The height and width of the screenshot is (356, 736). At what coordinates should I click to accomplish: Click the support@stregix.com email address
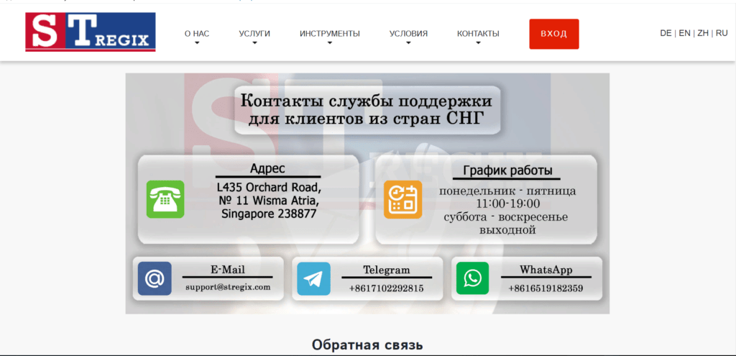click(x=228, y=287)
